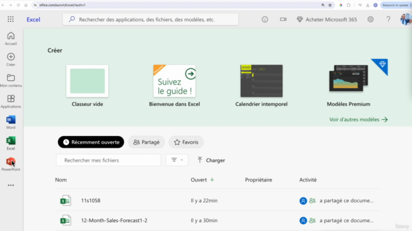Click the Activité column header
Screen dimensions: 412x231
[x=308, y=180]
